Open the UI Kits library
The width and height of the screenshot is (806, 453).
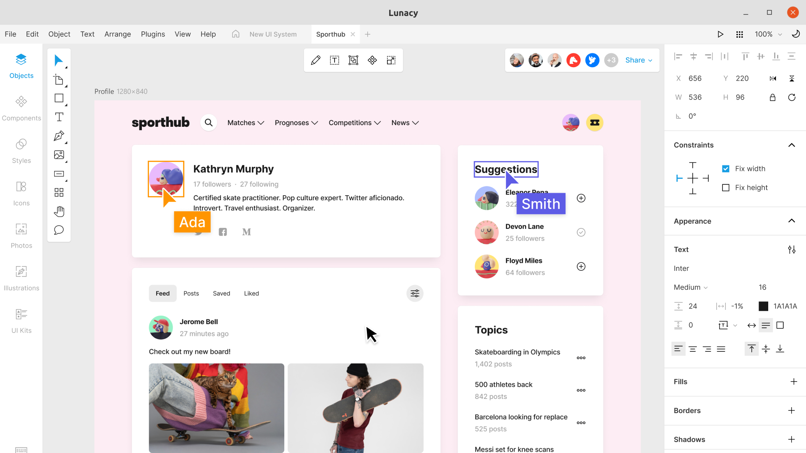pyautogui.click(x=21, y=320)
